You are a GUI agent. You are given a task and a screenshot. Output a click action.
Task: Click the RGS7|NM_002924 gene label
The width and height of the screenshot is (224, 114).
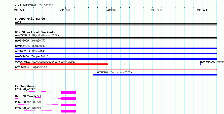[26, 90]
